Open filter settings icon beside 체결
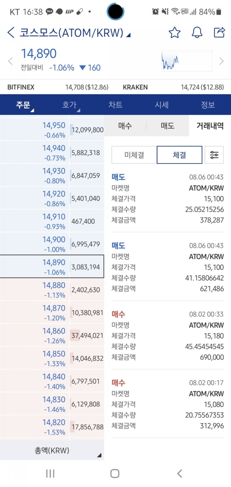The width and height of the screenshot is (231, 487). (x=214, y=155)
